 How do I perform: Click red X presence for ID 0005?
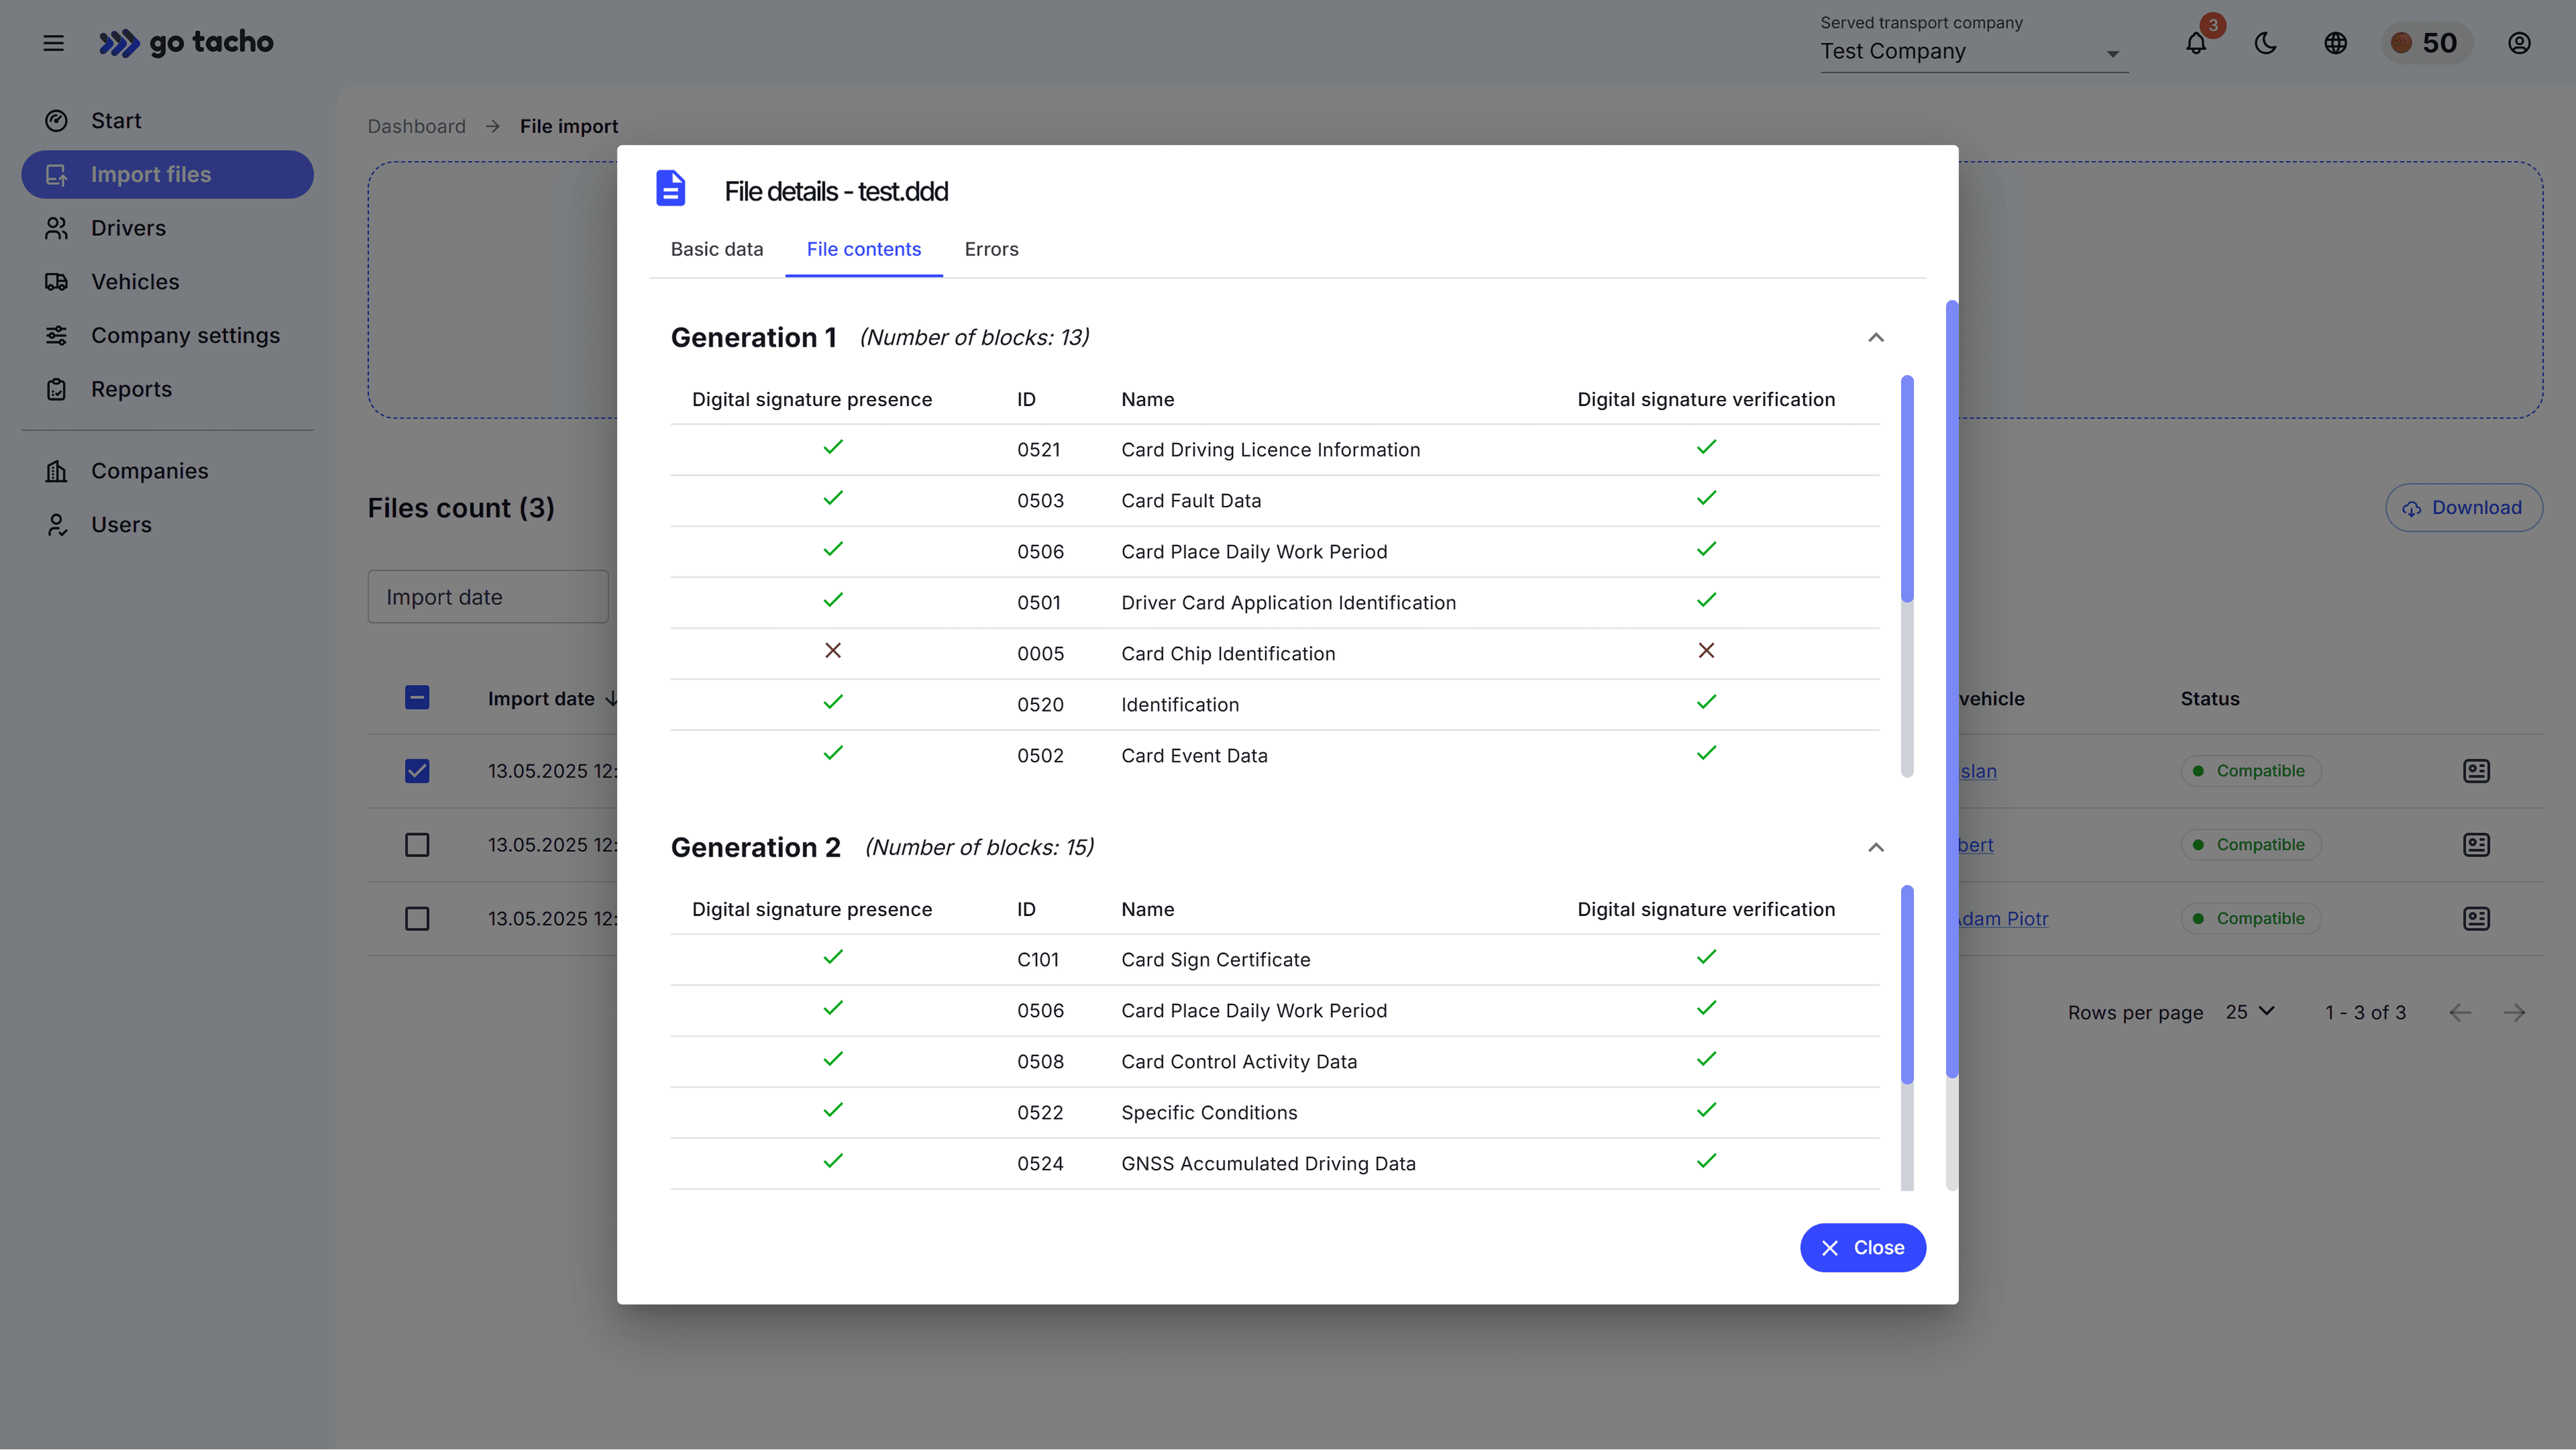tap(833, 651)
